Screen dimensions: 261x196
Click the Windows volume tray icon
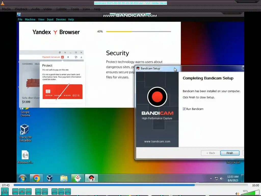point(222,178)
